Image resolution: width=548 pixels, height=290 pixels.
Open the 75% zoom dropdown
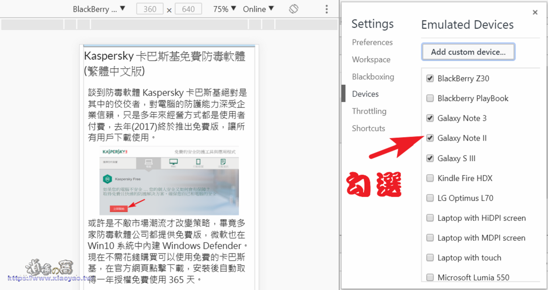click(x=225, y=9)
